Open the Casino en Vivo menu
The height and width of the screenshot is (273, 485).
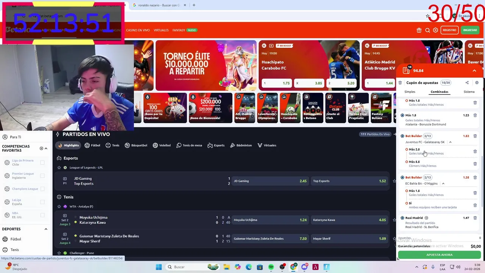(138, 30)
